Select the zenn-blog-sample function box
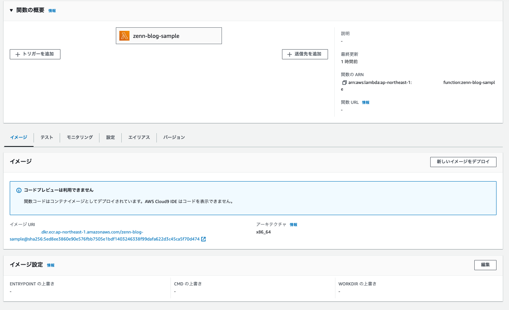The image size is (509, 310). (x=169, y=36)
